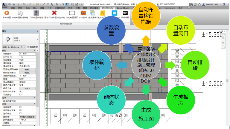This screenshot has width=230, height=129.
Task: Click the Undo arrow icon
Action: pyautogui.click(x=24, y=4)
